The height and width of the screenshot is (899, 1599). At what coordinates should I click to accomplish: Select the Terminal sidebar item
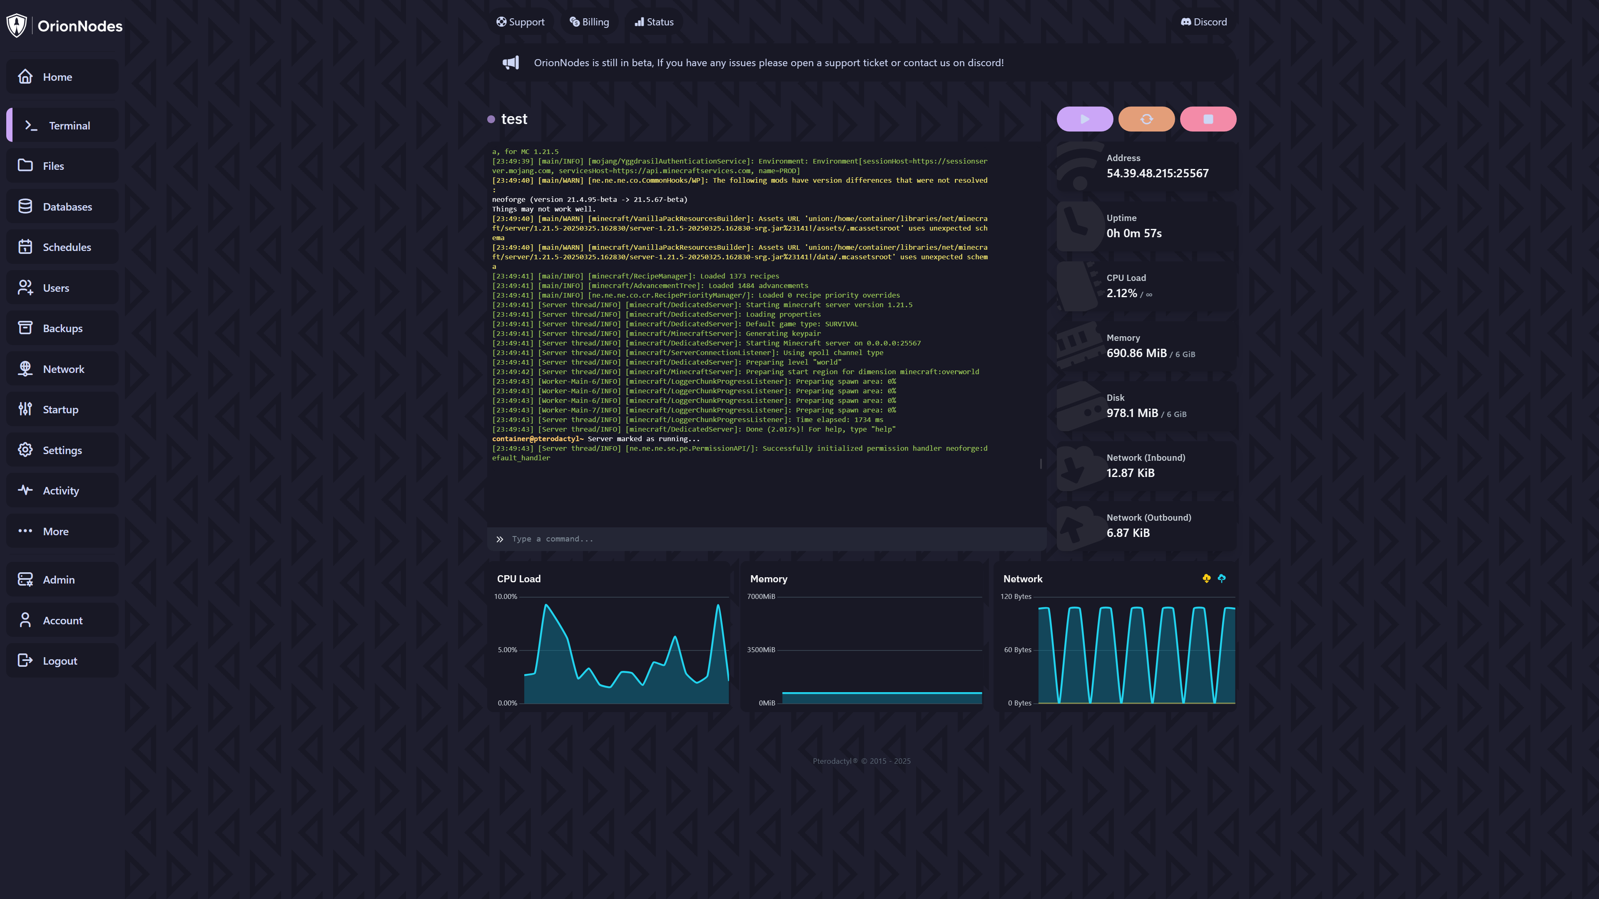(62, 125)
